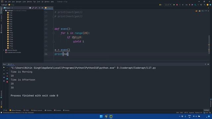Collapse all in the Project panel
Image resolution: width=212 pixels, height=119 pixels.
(x=36, y=8)
